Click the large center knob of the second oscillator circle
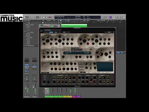Image resolution: width=149 pixels, height=112 pixels. [x=60, y=41]
